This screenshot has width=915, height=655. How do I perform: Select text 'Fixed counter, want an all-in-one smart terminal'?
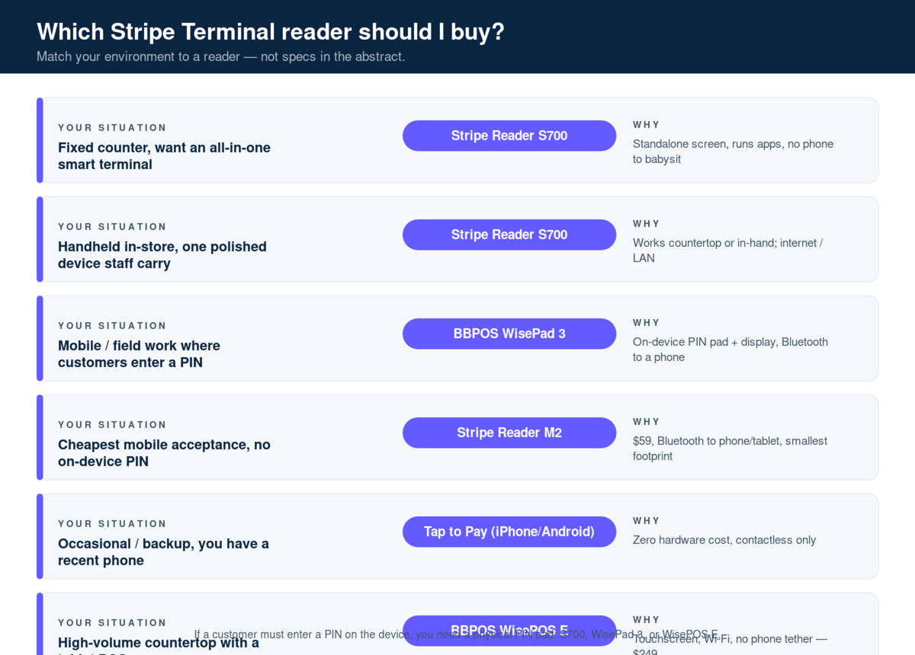[x=164, y=156]
